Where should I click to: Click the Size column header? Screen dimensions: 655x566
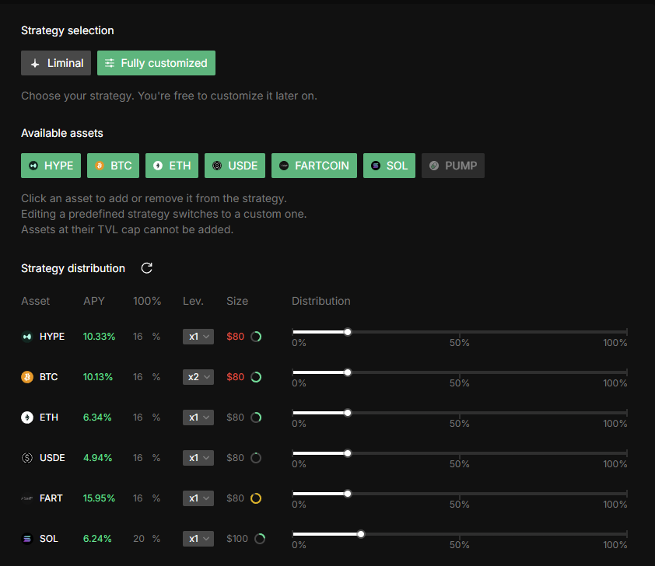(237, 301)
